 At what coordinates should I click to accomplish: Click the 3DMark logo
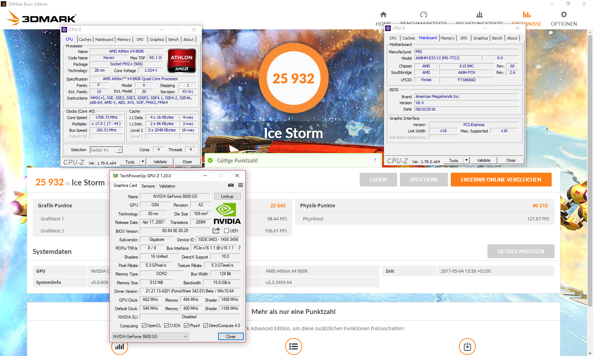(41, 18)
